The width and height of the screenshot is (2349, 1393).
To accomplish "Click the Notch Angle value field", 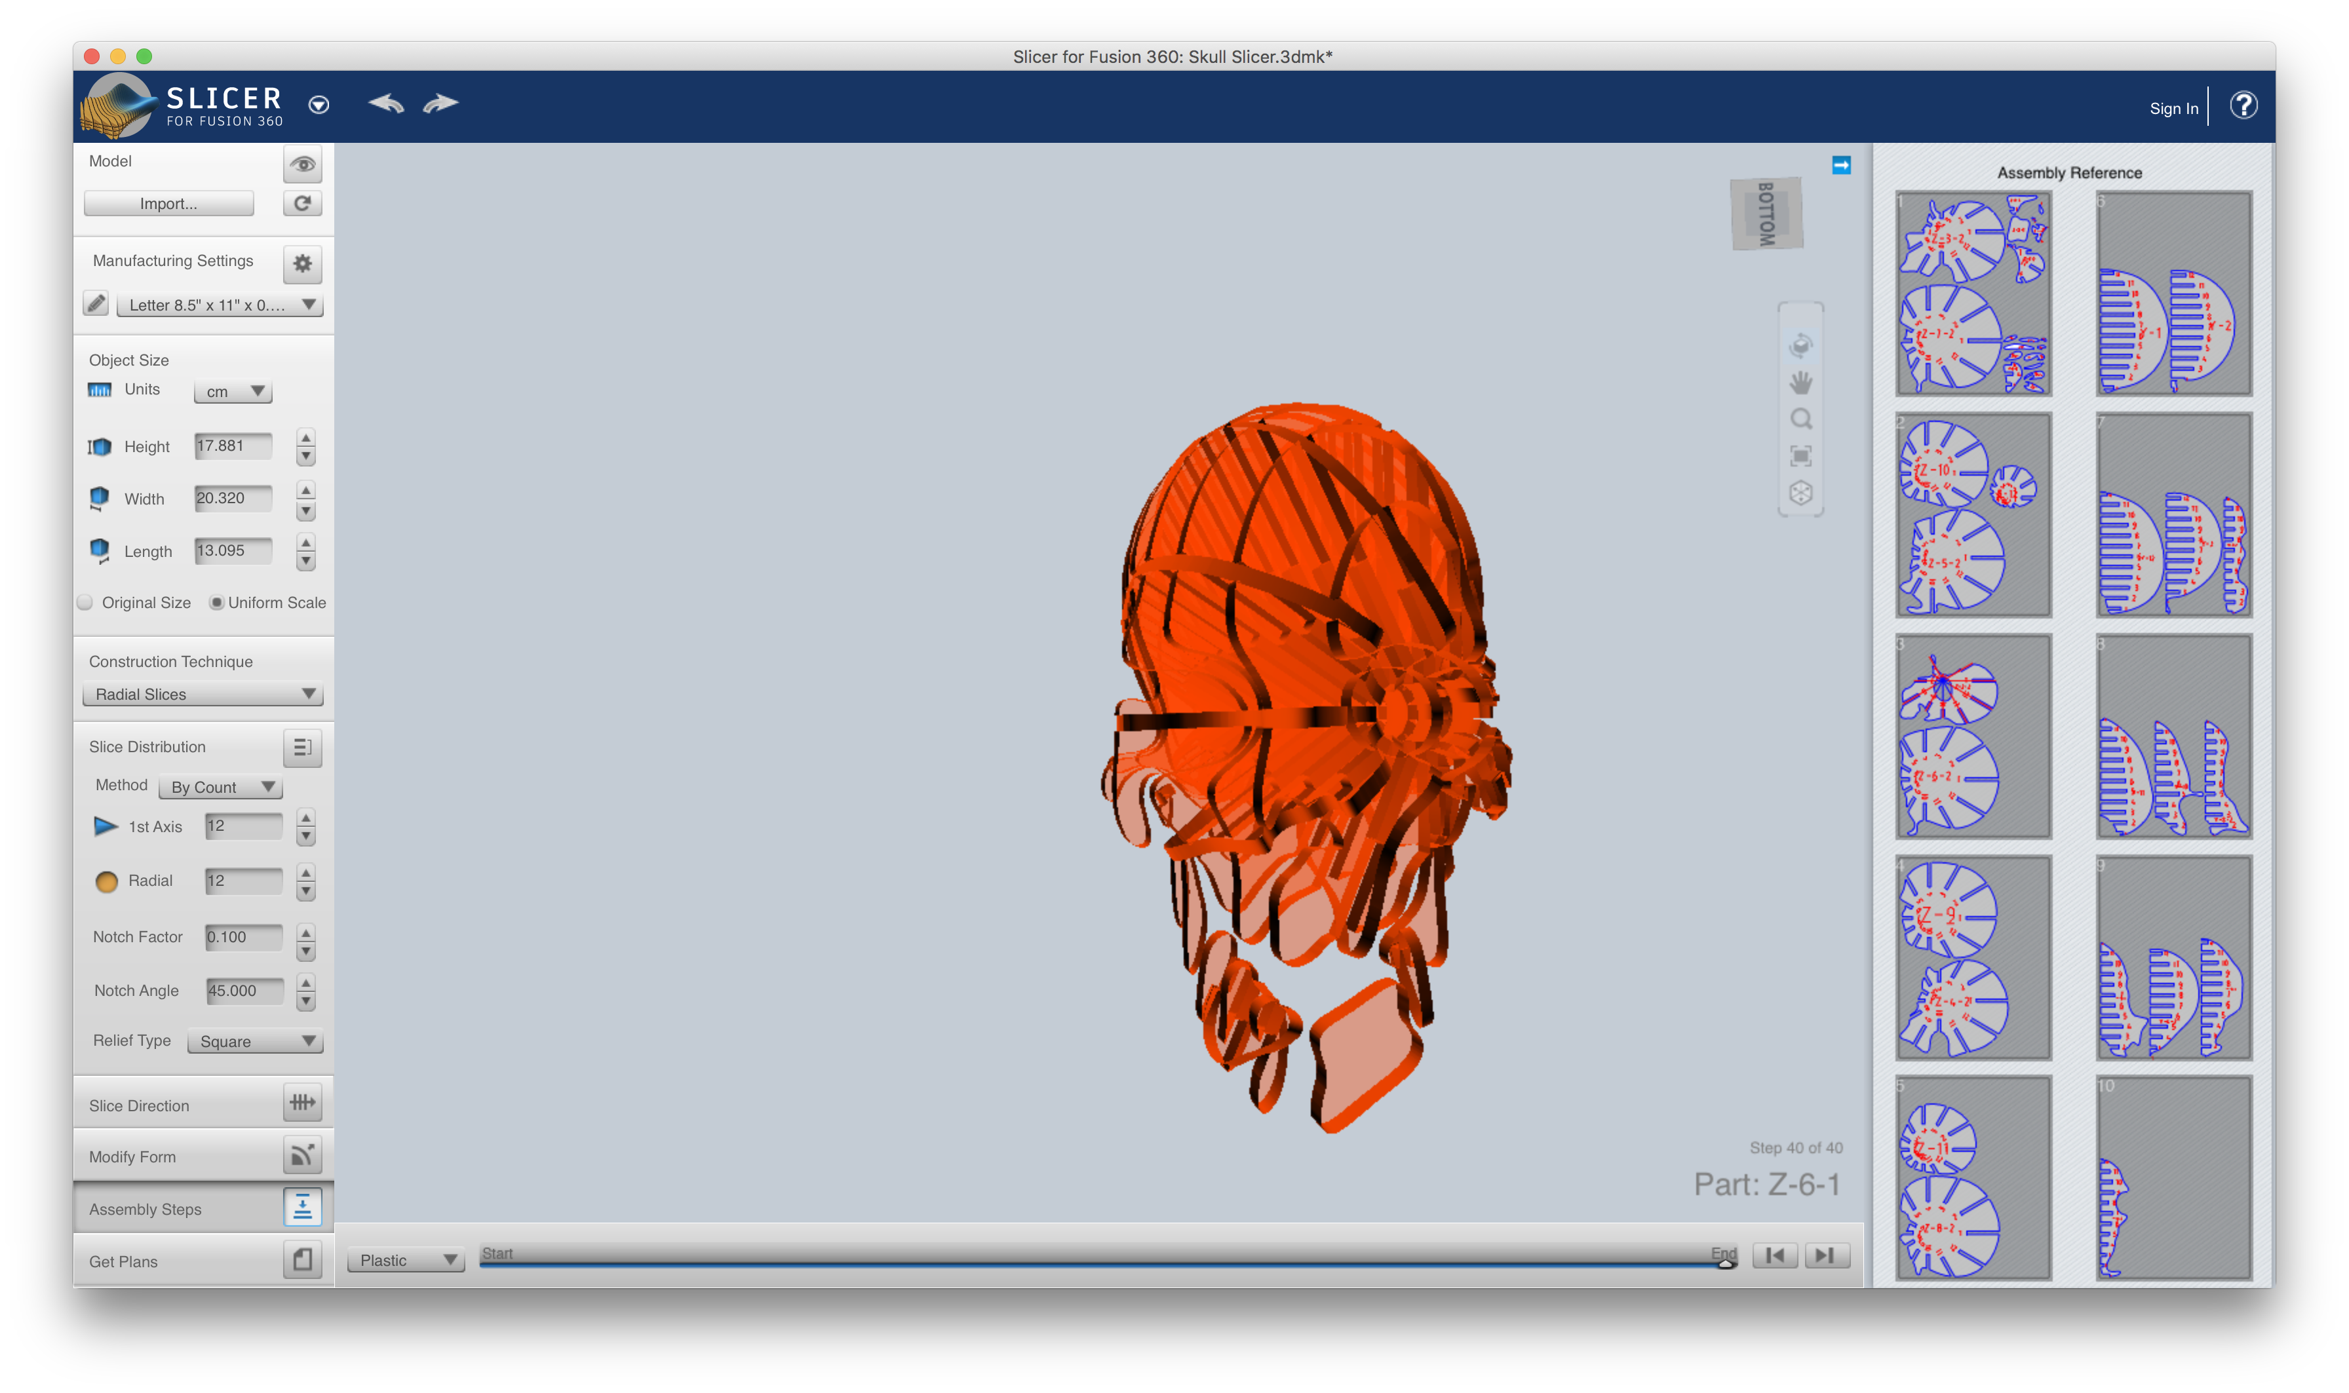I will (244, 991).
